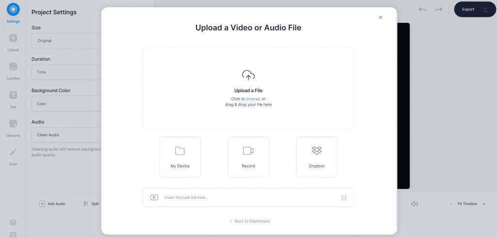Image resolution: width=497 pixels, height=238 pixels.
Task: Click the Export button
Action: pos(475,10)
